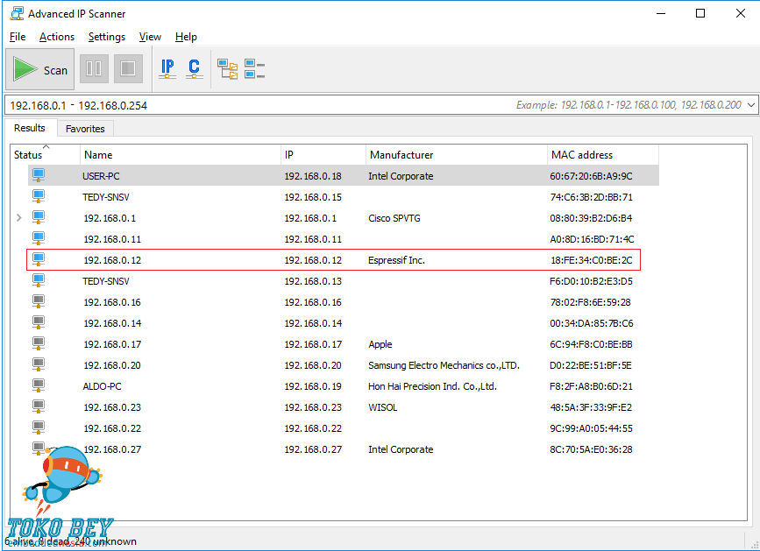Click MAC address A0:8D:16:BD:71:4C
760x551 pixels.
(592, 239)
